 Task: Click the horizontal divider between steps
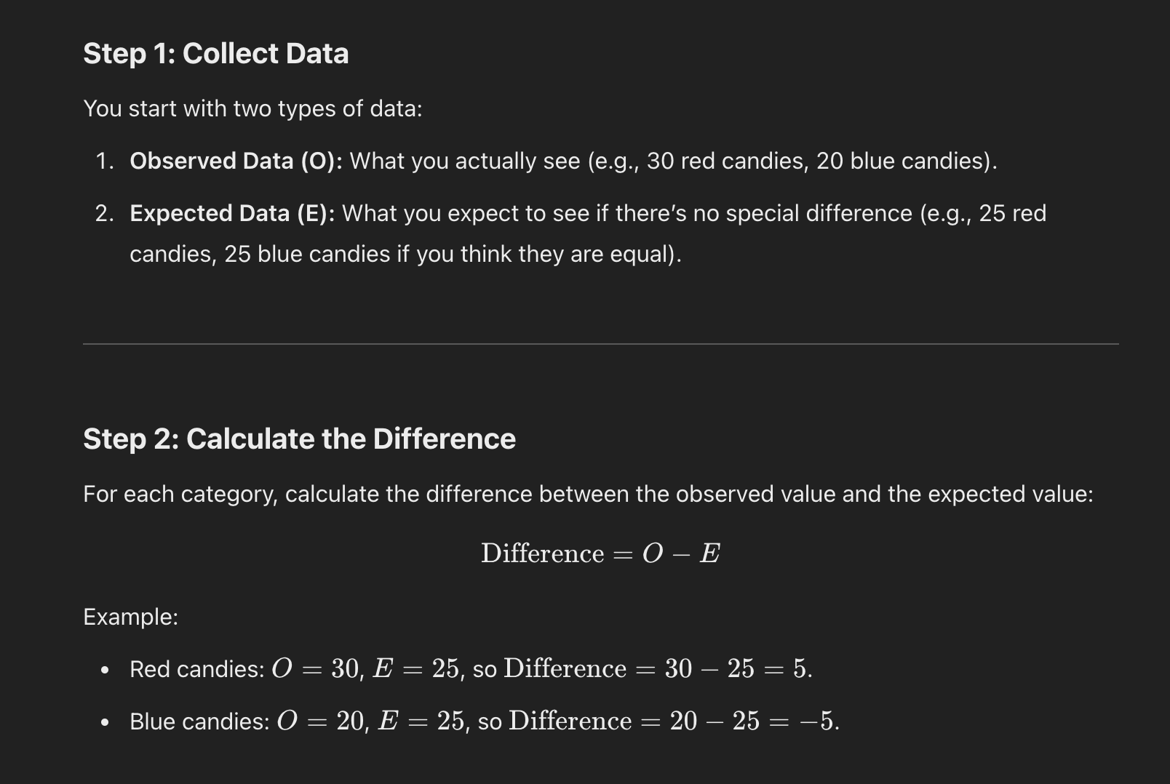tap(600, 344)
